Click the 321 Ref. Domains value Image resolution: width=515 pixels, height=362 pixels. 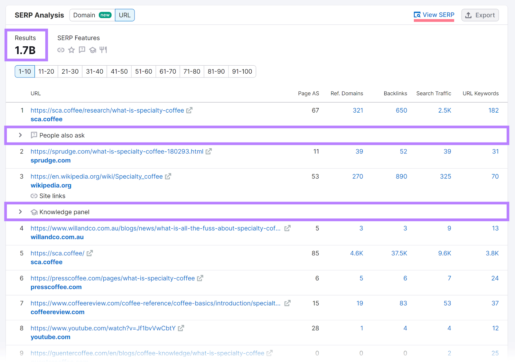click(x=358, y=110)
